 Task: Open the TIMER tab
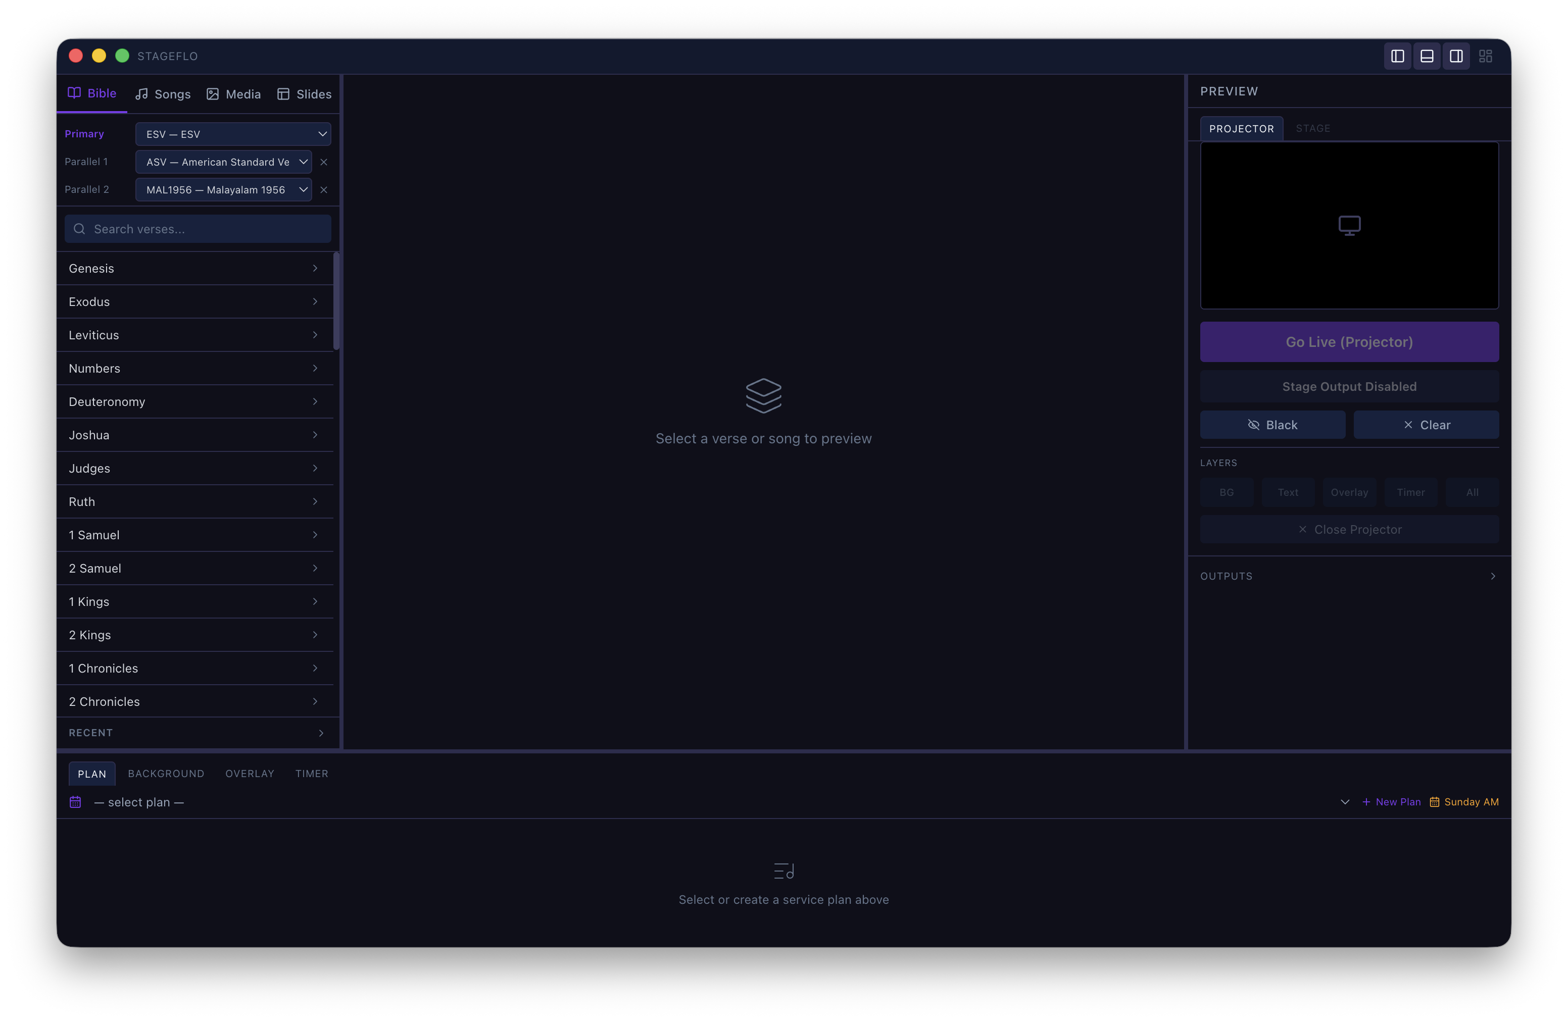pos(311,773)
